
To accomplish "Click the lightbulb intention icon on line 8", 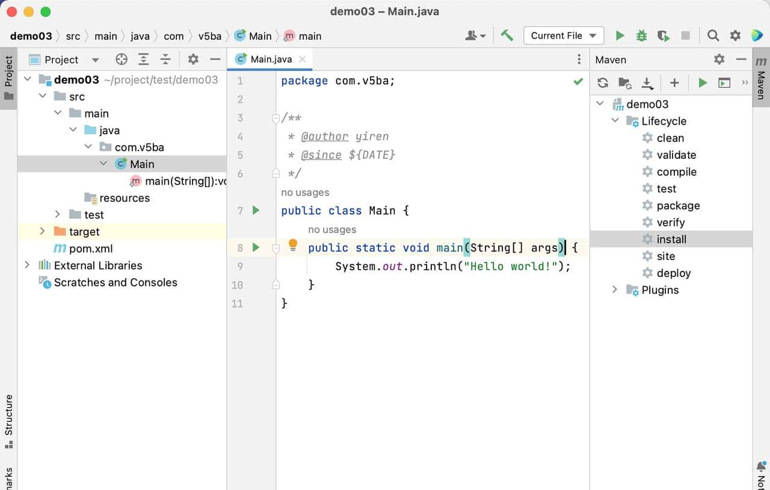I will [293, 244].
